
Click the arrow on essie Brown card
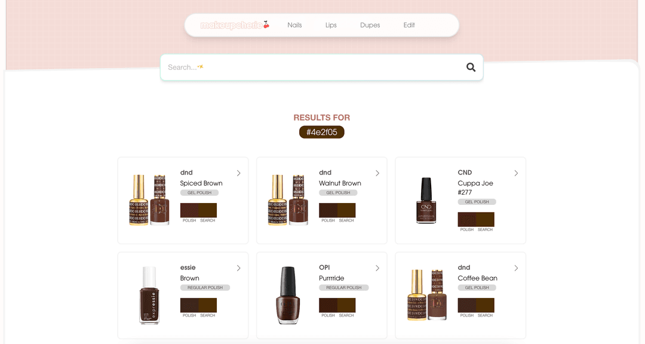pyautogui.click(x=238, y=268)
